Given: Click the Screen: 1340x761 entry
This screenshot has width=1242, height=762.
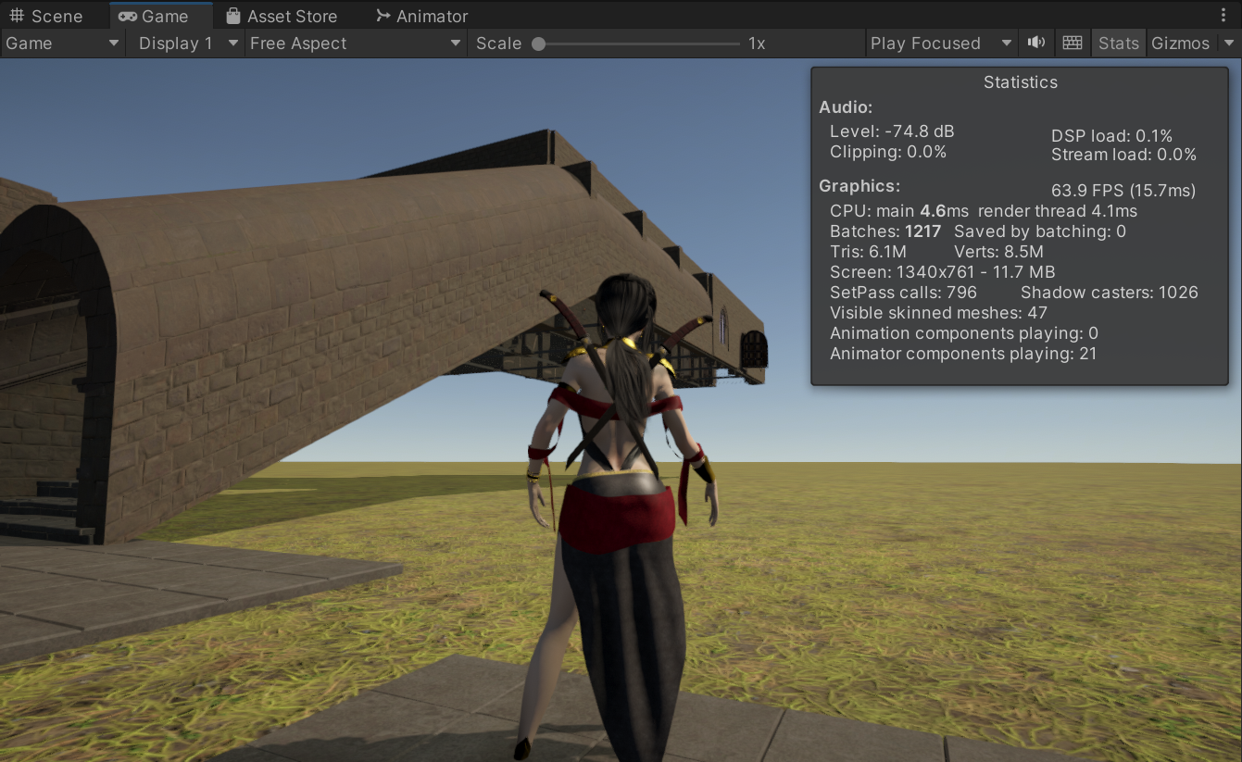Looking at the screenshot, I should [x=943, y=272].
